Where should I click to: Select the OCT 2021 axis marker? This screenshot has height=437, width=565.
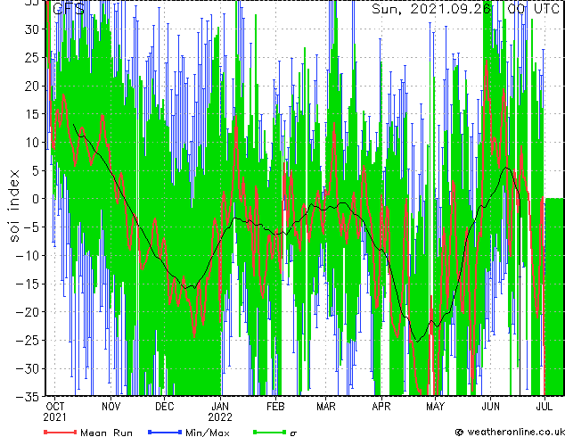54,412
